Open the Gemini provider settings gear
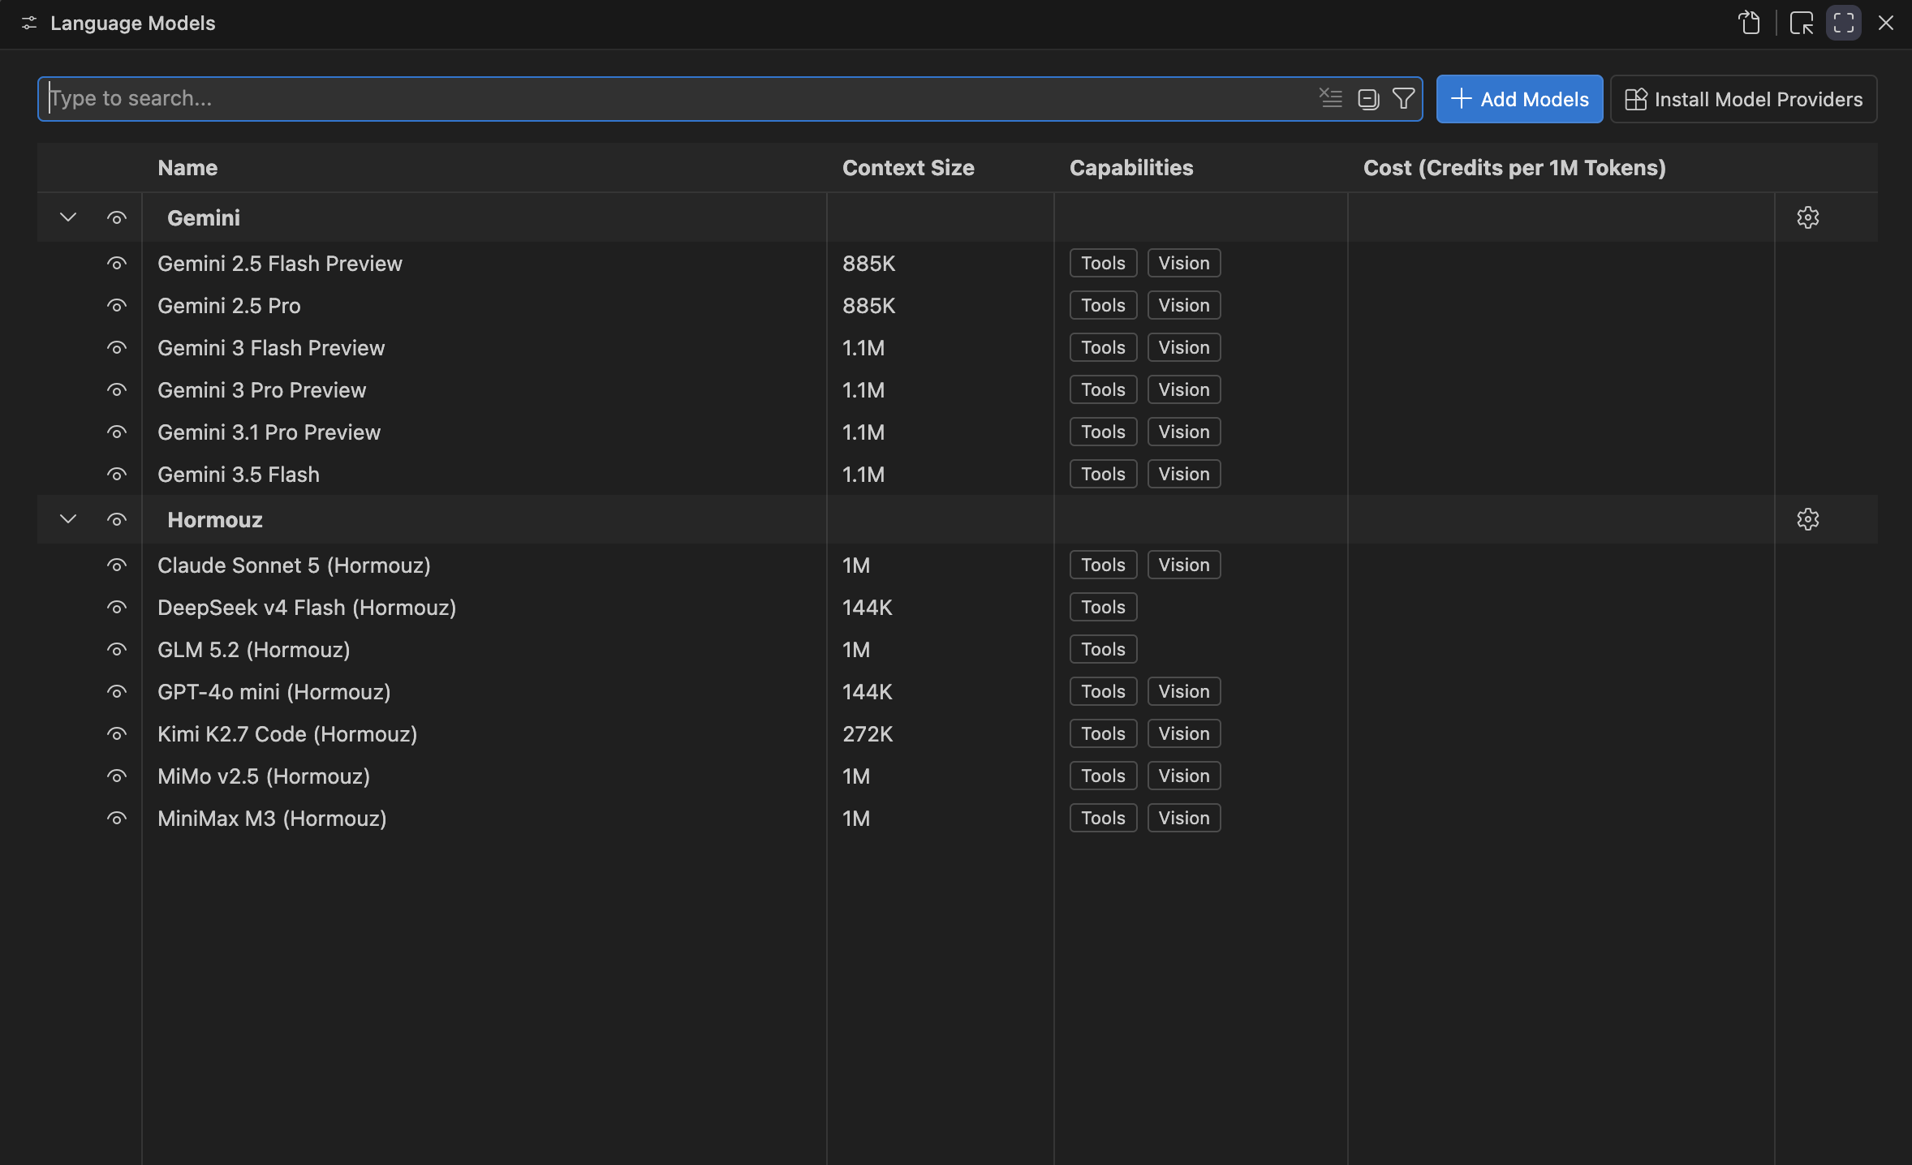Screen dimensions: 1912x1165 point(1807,217)
